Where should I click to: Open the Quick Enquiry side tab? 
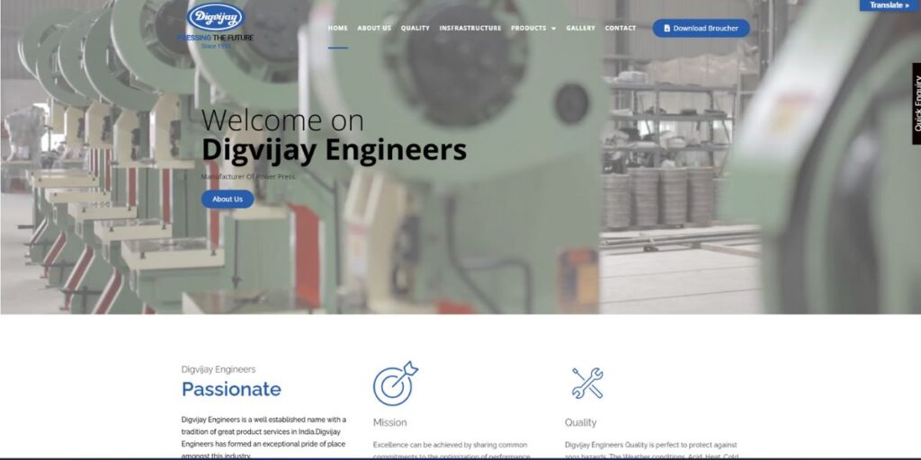coord(917,103)
